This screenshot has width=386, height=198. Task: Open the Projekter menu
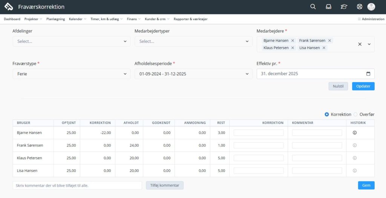pyautogui.click(x=33, y=19)
